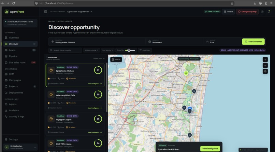Screen dimensions: 275x152
Task: Click View intelligence in the map popup
Action: click(210, 149)
